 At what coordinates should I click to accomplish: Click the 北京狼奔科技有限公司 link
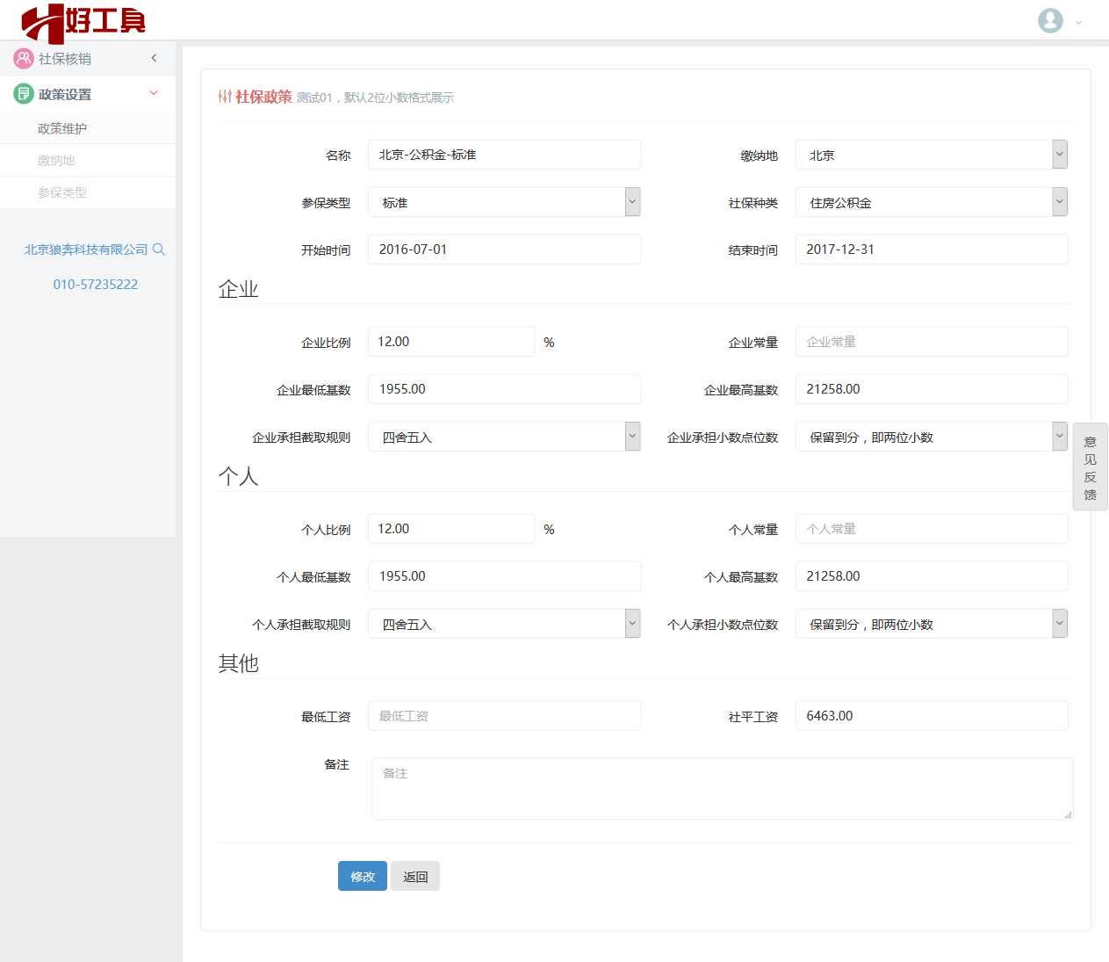click(x=86, y=250)
